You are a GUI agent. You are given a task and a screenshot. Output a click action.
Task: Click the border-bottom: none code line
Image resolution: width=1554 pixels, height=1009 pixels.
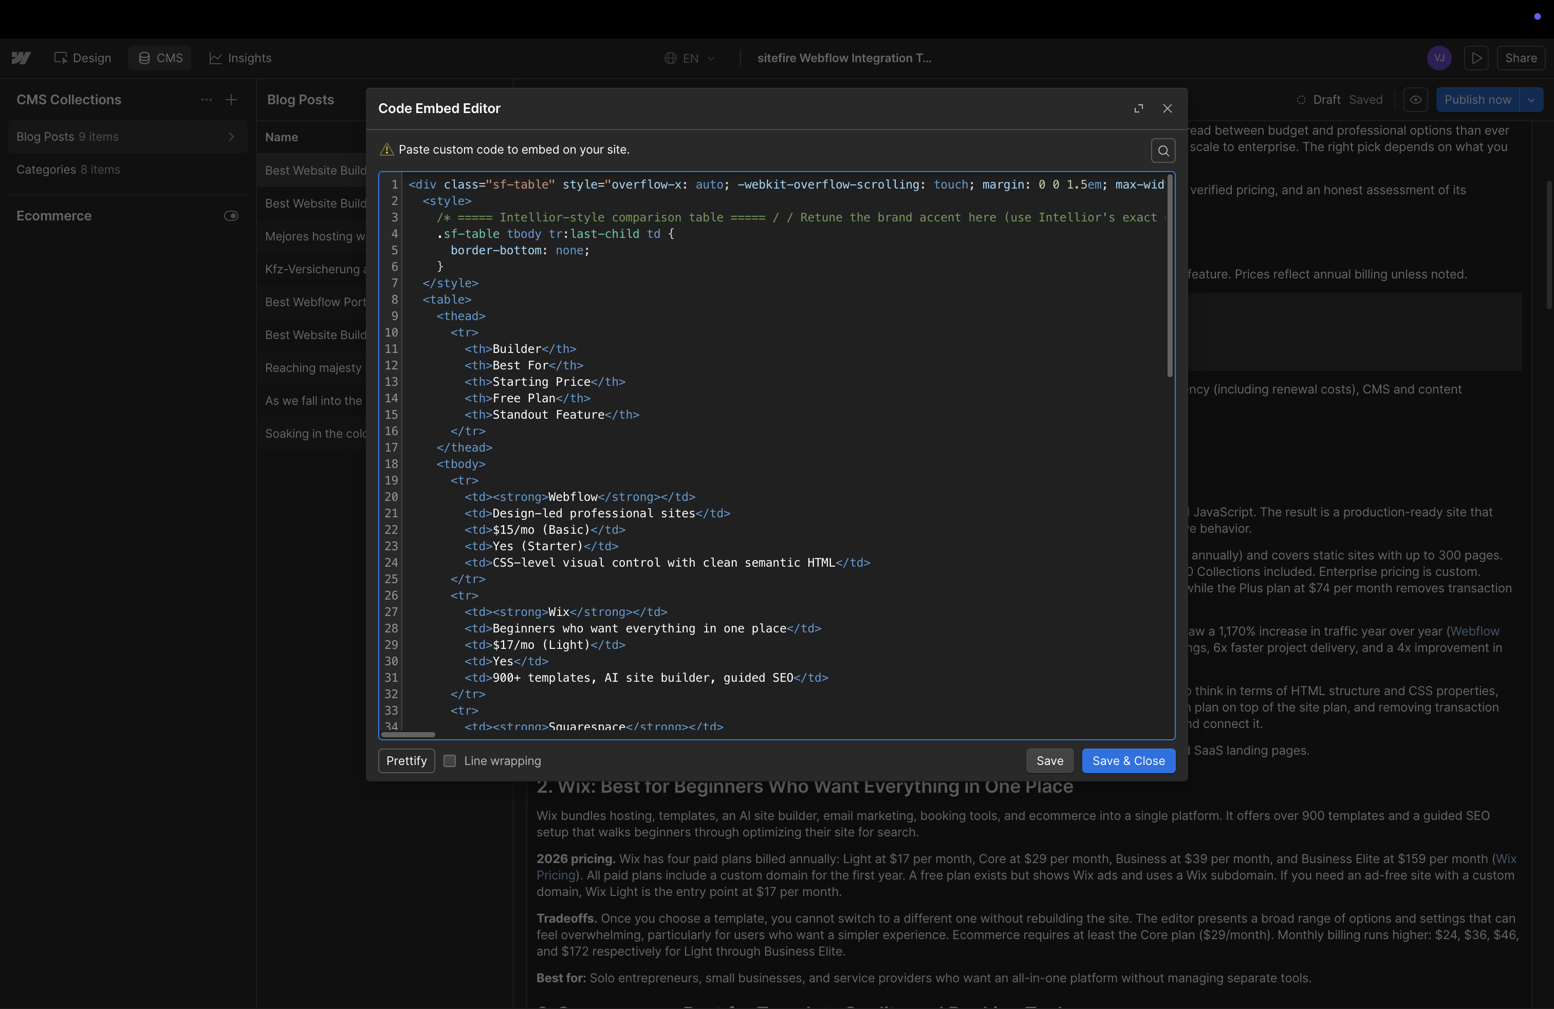point(520,251)
